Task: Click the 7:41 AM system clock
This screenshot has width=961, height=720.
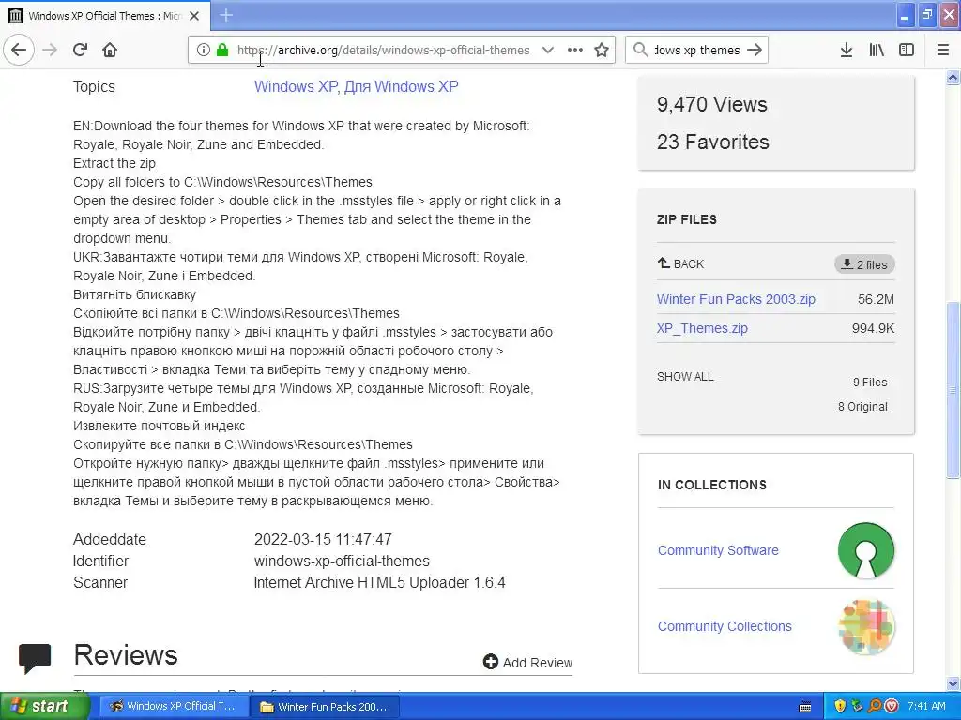Action: 926,707
